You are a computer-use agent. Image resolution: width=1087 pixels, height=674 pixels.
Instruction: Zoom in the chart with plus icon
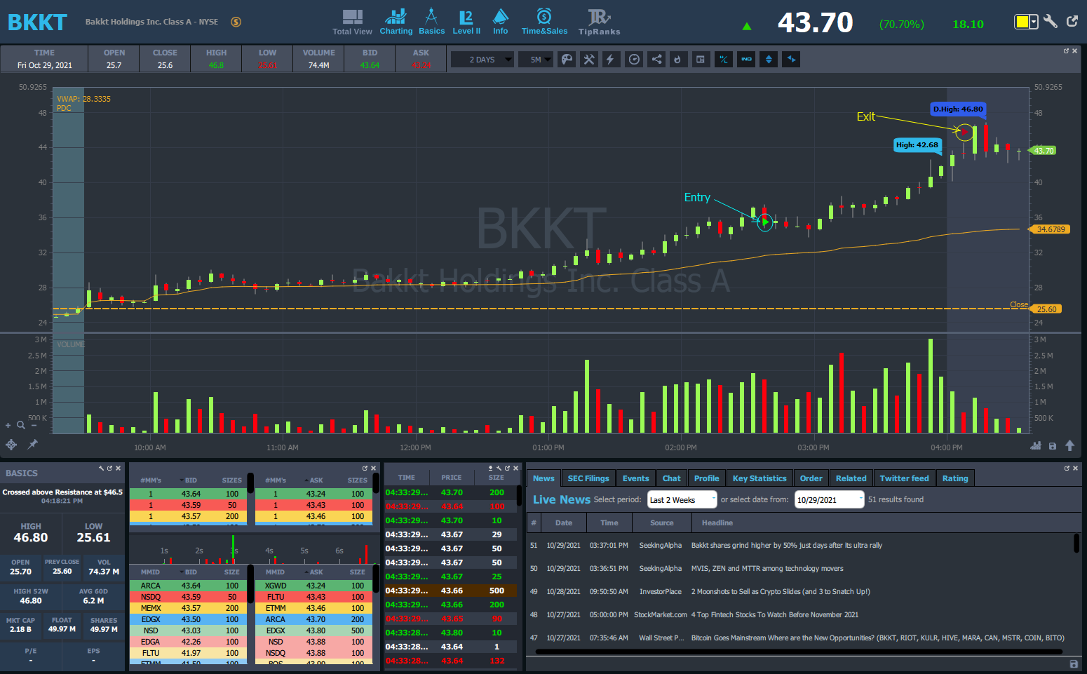(8, 425)
